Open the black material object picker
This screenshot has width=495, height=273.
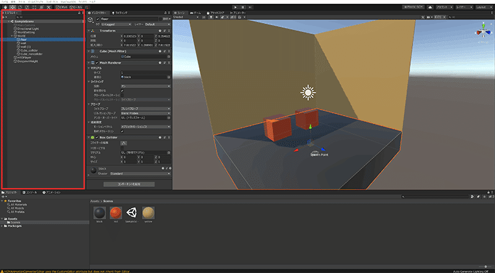tap(169, 77)
